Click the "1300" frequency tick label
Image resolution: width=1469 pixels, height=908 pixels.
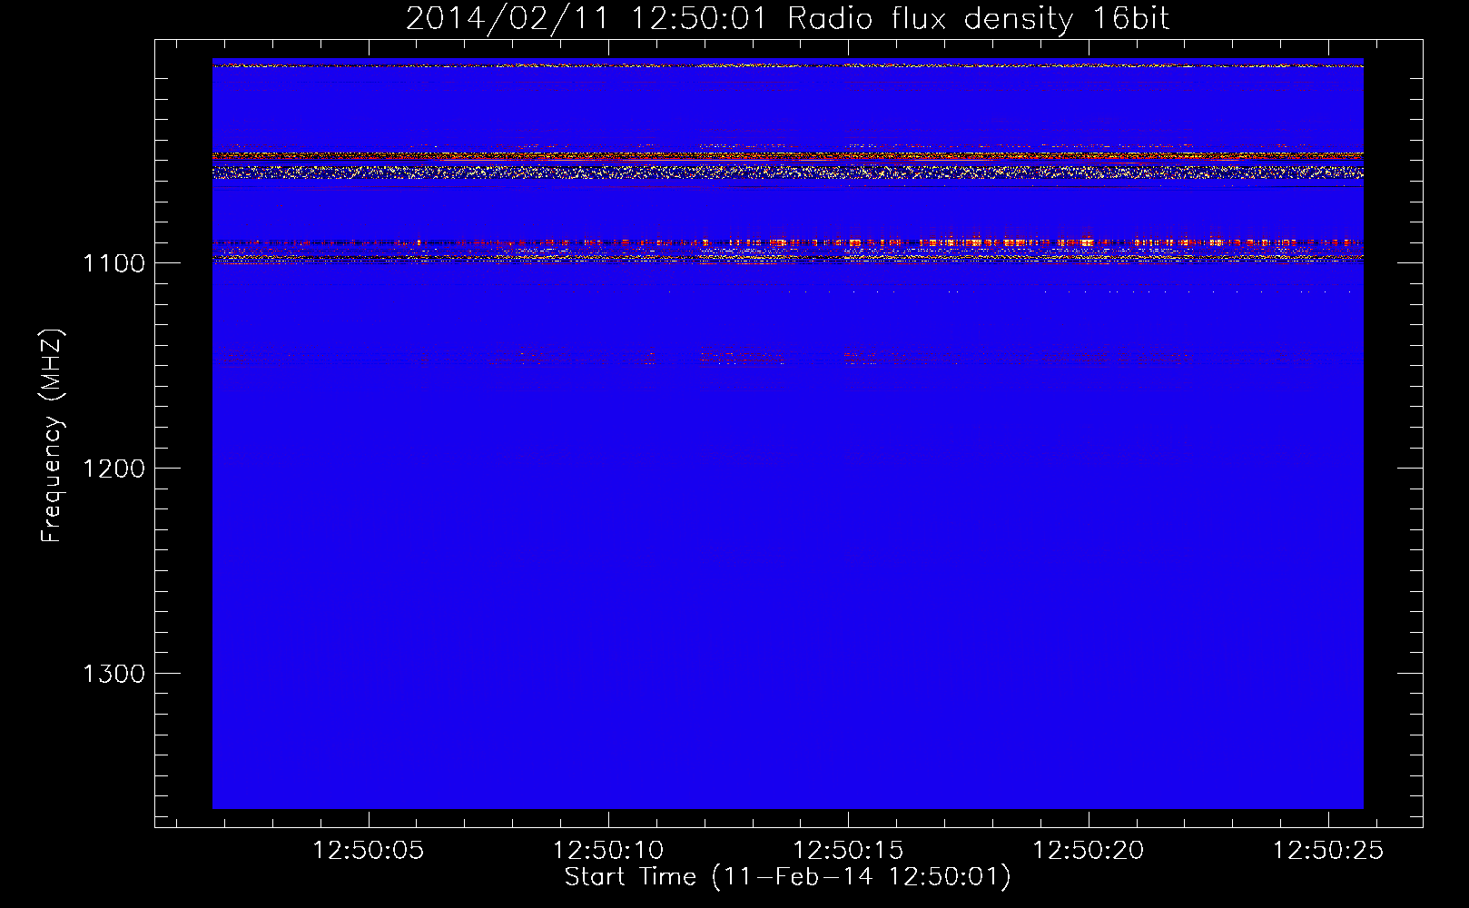113,674
